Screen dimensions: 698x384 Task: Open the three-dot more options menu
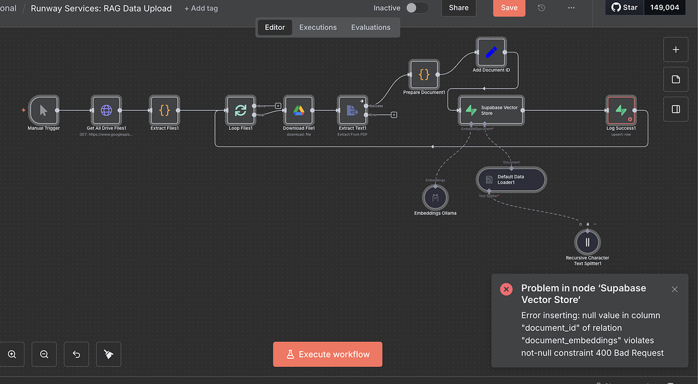click(x=571, y=8)
